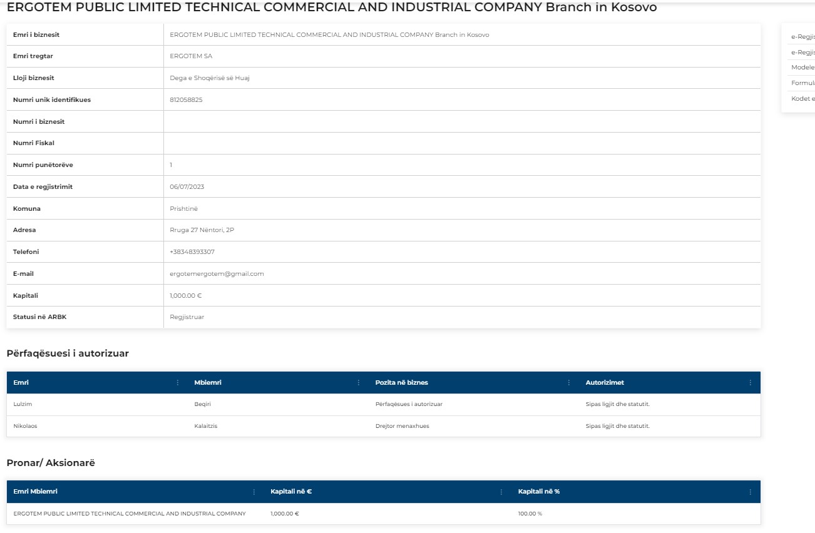Screen dimensions: 815x533
Task: Click trade name value ERGOTEM SA
Action: [191, 56]
